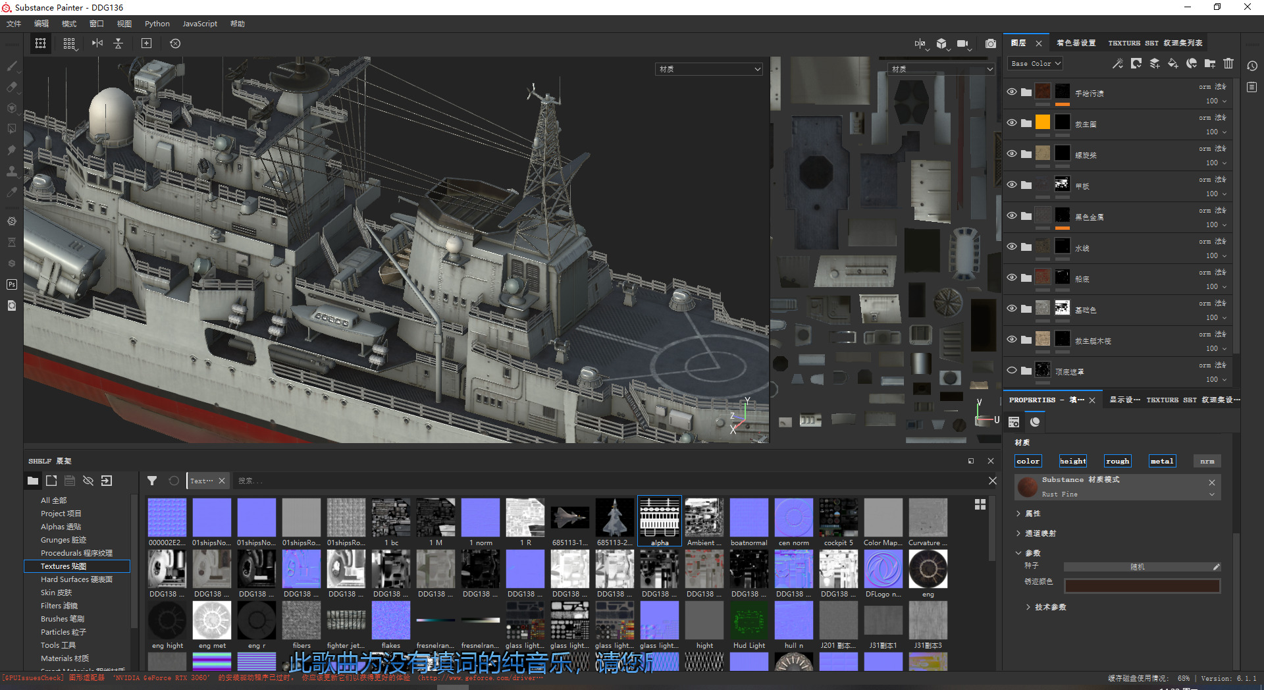Screen dimensions: 1264x690
Task: Reset the viewport camera icon
Action: point(175,43)
